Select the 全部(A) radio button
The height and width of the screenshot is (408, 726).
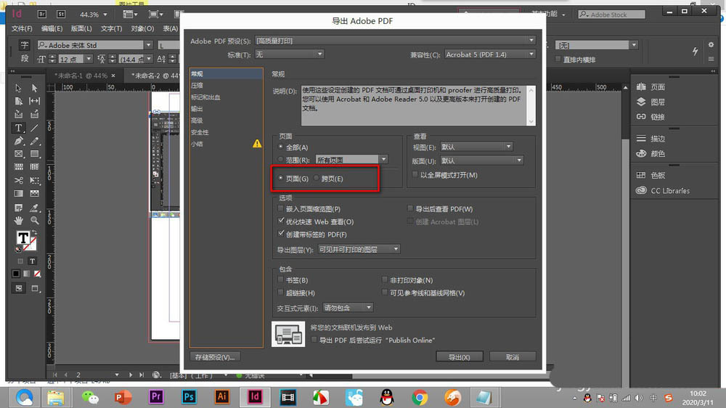[x=280, y=147]
